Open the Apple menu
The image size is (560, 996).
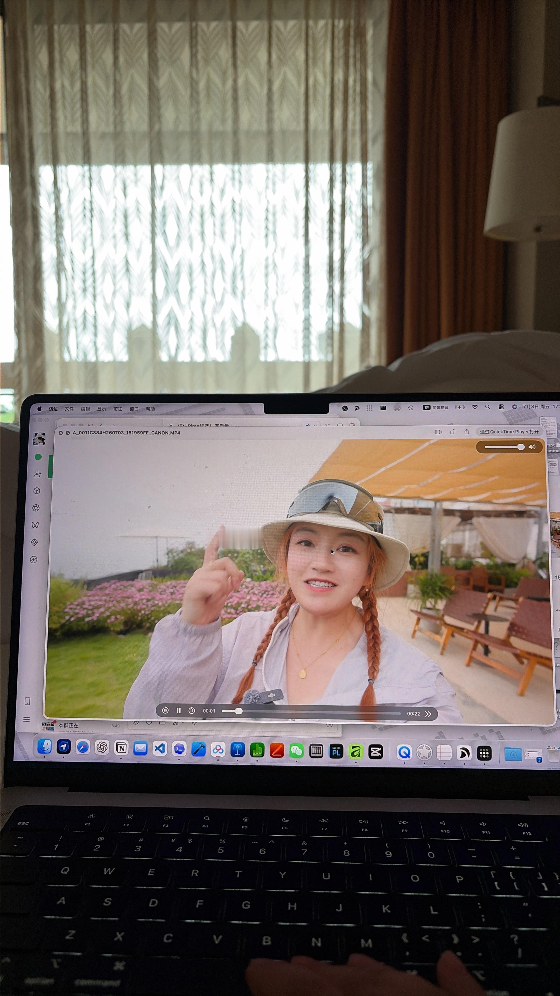click(39, 409)
